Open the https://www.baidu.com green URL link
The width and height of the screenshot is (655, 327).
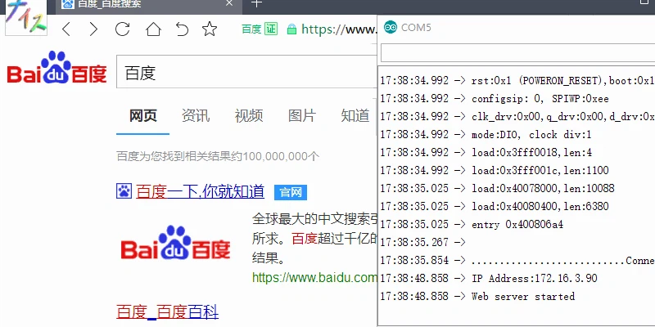click(x=315, y=277)
